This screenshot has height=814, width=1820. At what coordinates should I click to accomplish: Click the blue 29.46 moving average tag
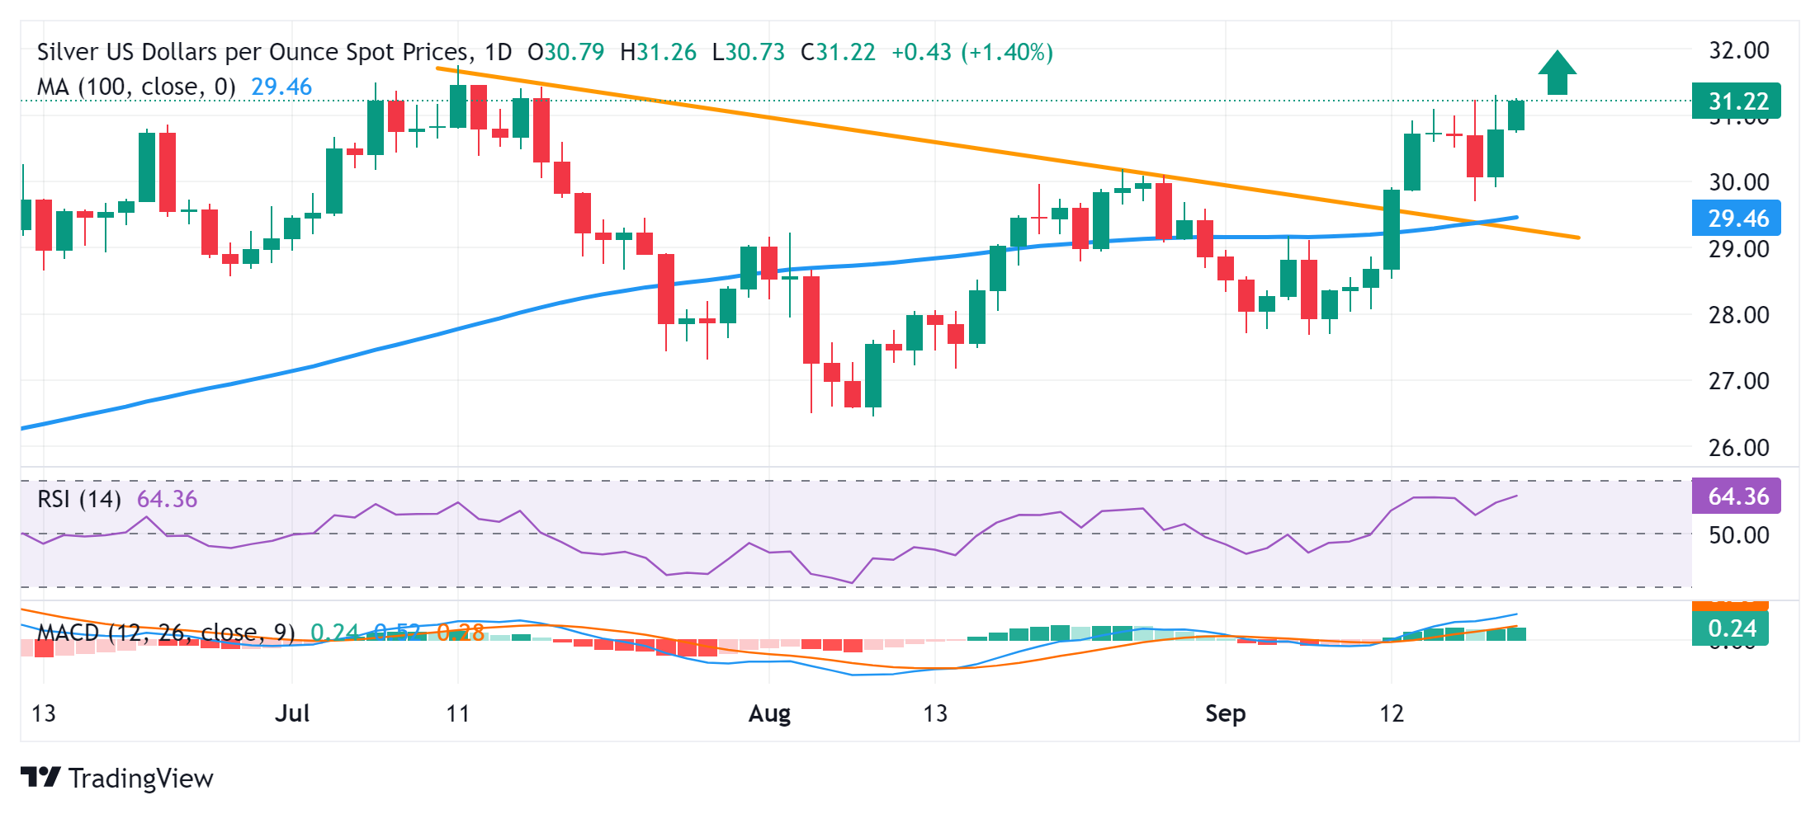(x=1736, y=219)
